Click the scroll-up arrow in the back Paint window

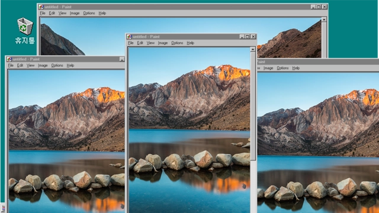pos(324,20)
